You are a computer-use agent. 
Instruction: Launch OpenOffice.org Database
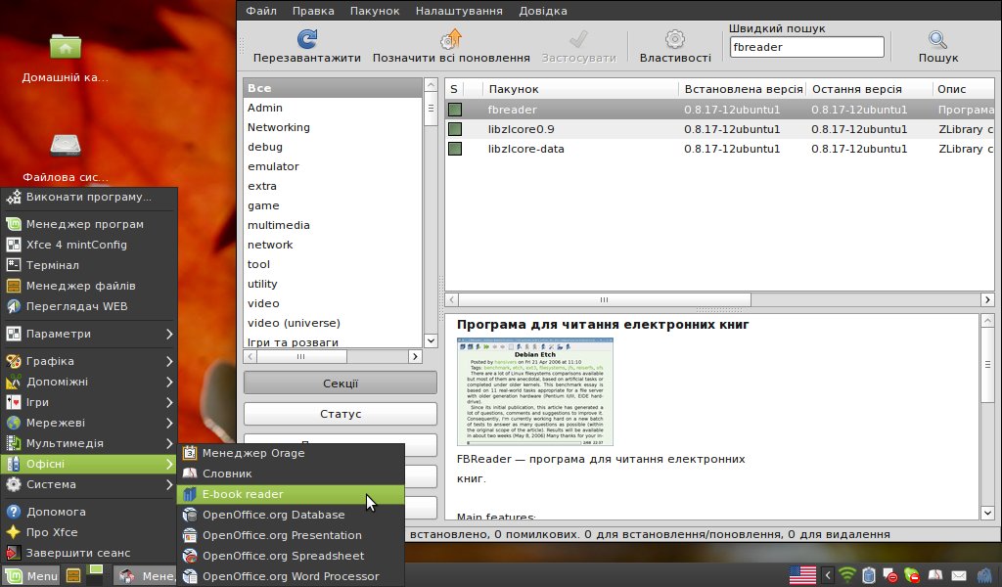coord(291,515)
